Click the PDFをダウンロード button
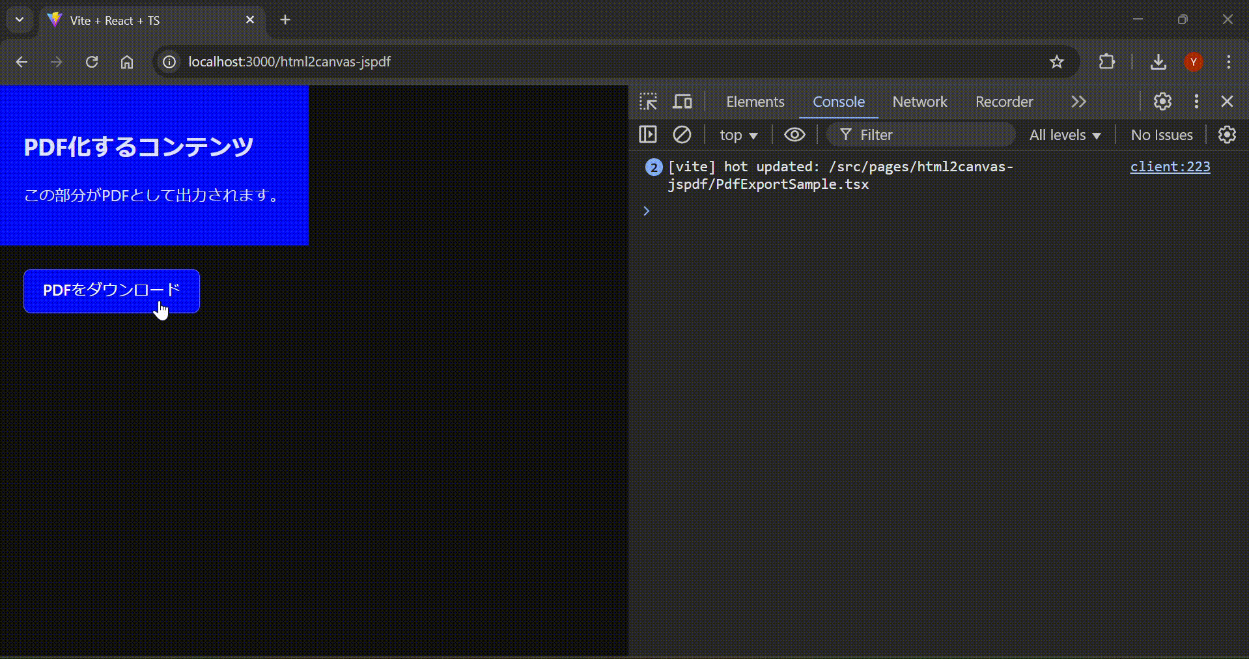Image resolution: width=1249 pixels, height=659 pixels. (x=111, y=291)
